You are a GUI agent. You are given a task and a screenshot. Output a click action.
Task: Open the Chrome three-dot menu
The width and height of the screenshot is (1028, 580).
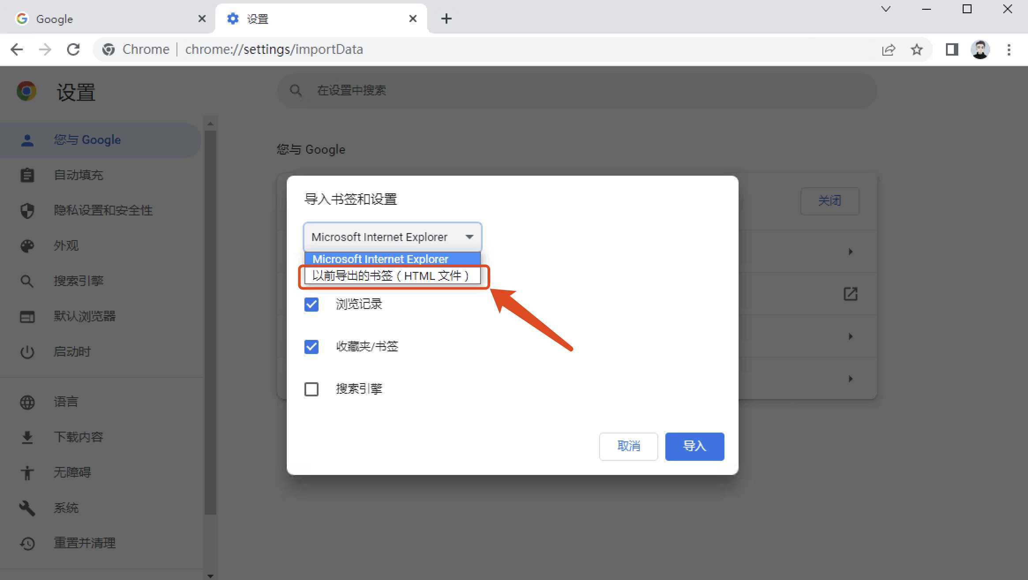[x=1009, y=49]
